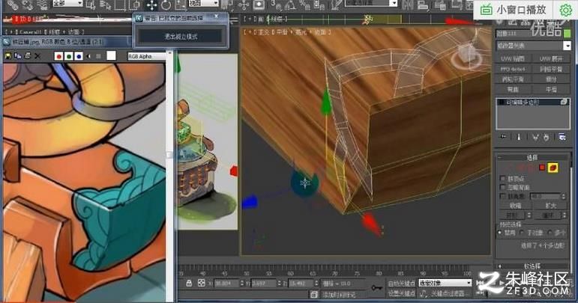Activate Select and Move tool
Image resolution: width=578 pixels, height=303 pixels.
pos(151,4)
